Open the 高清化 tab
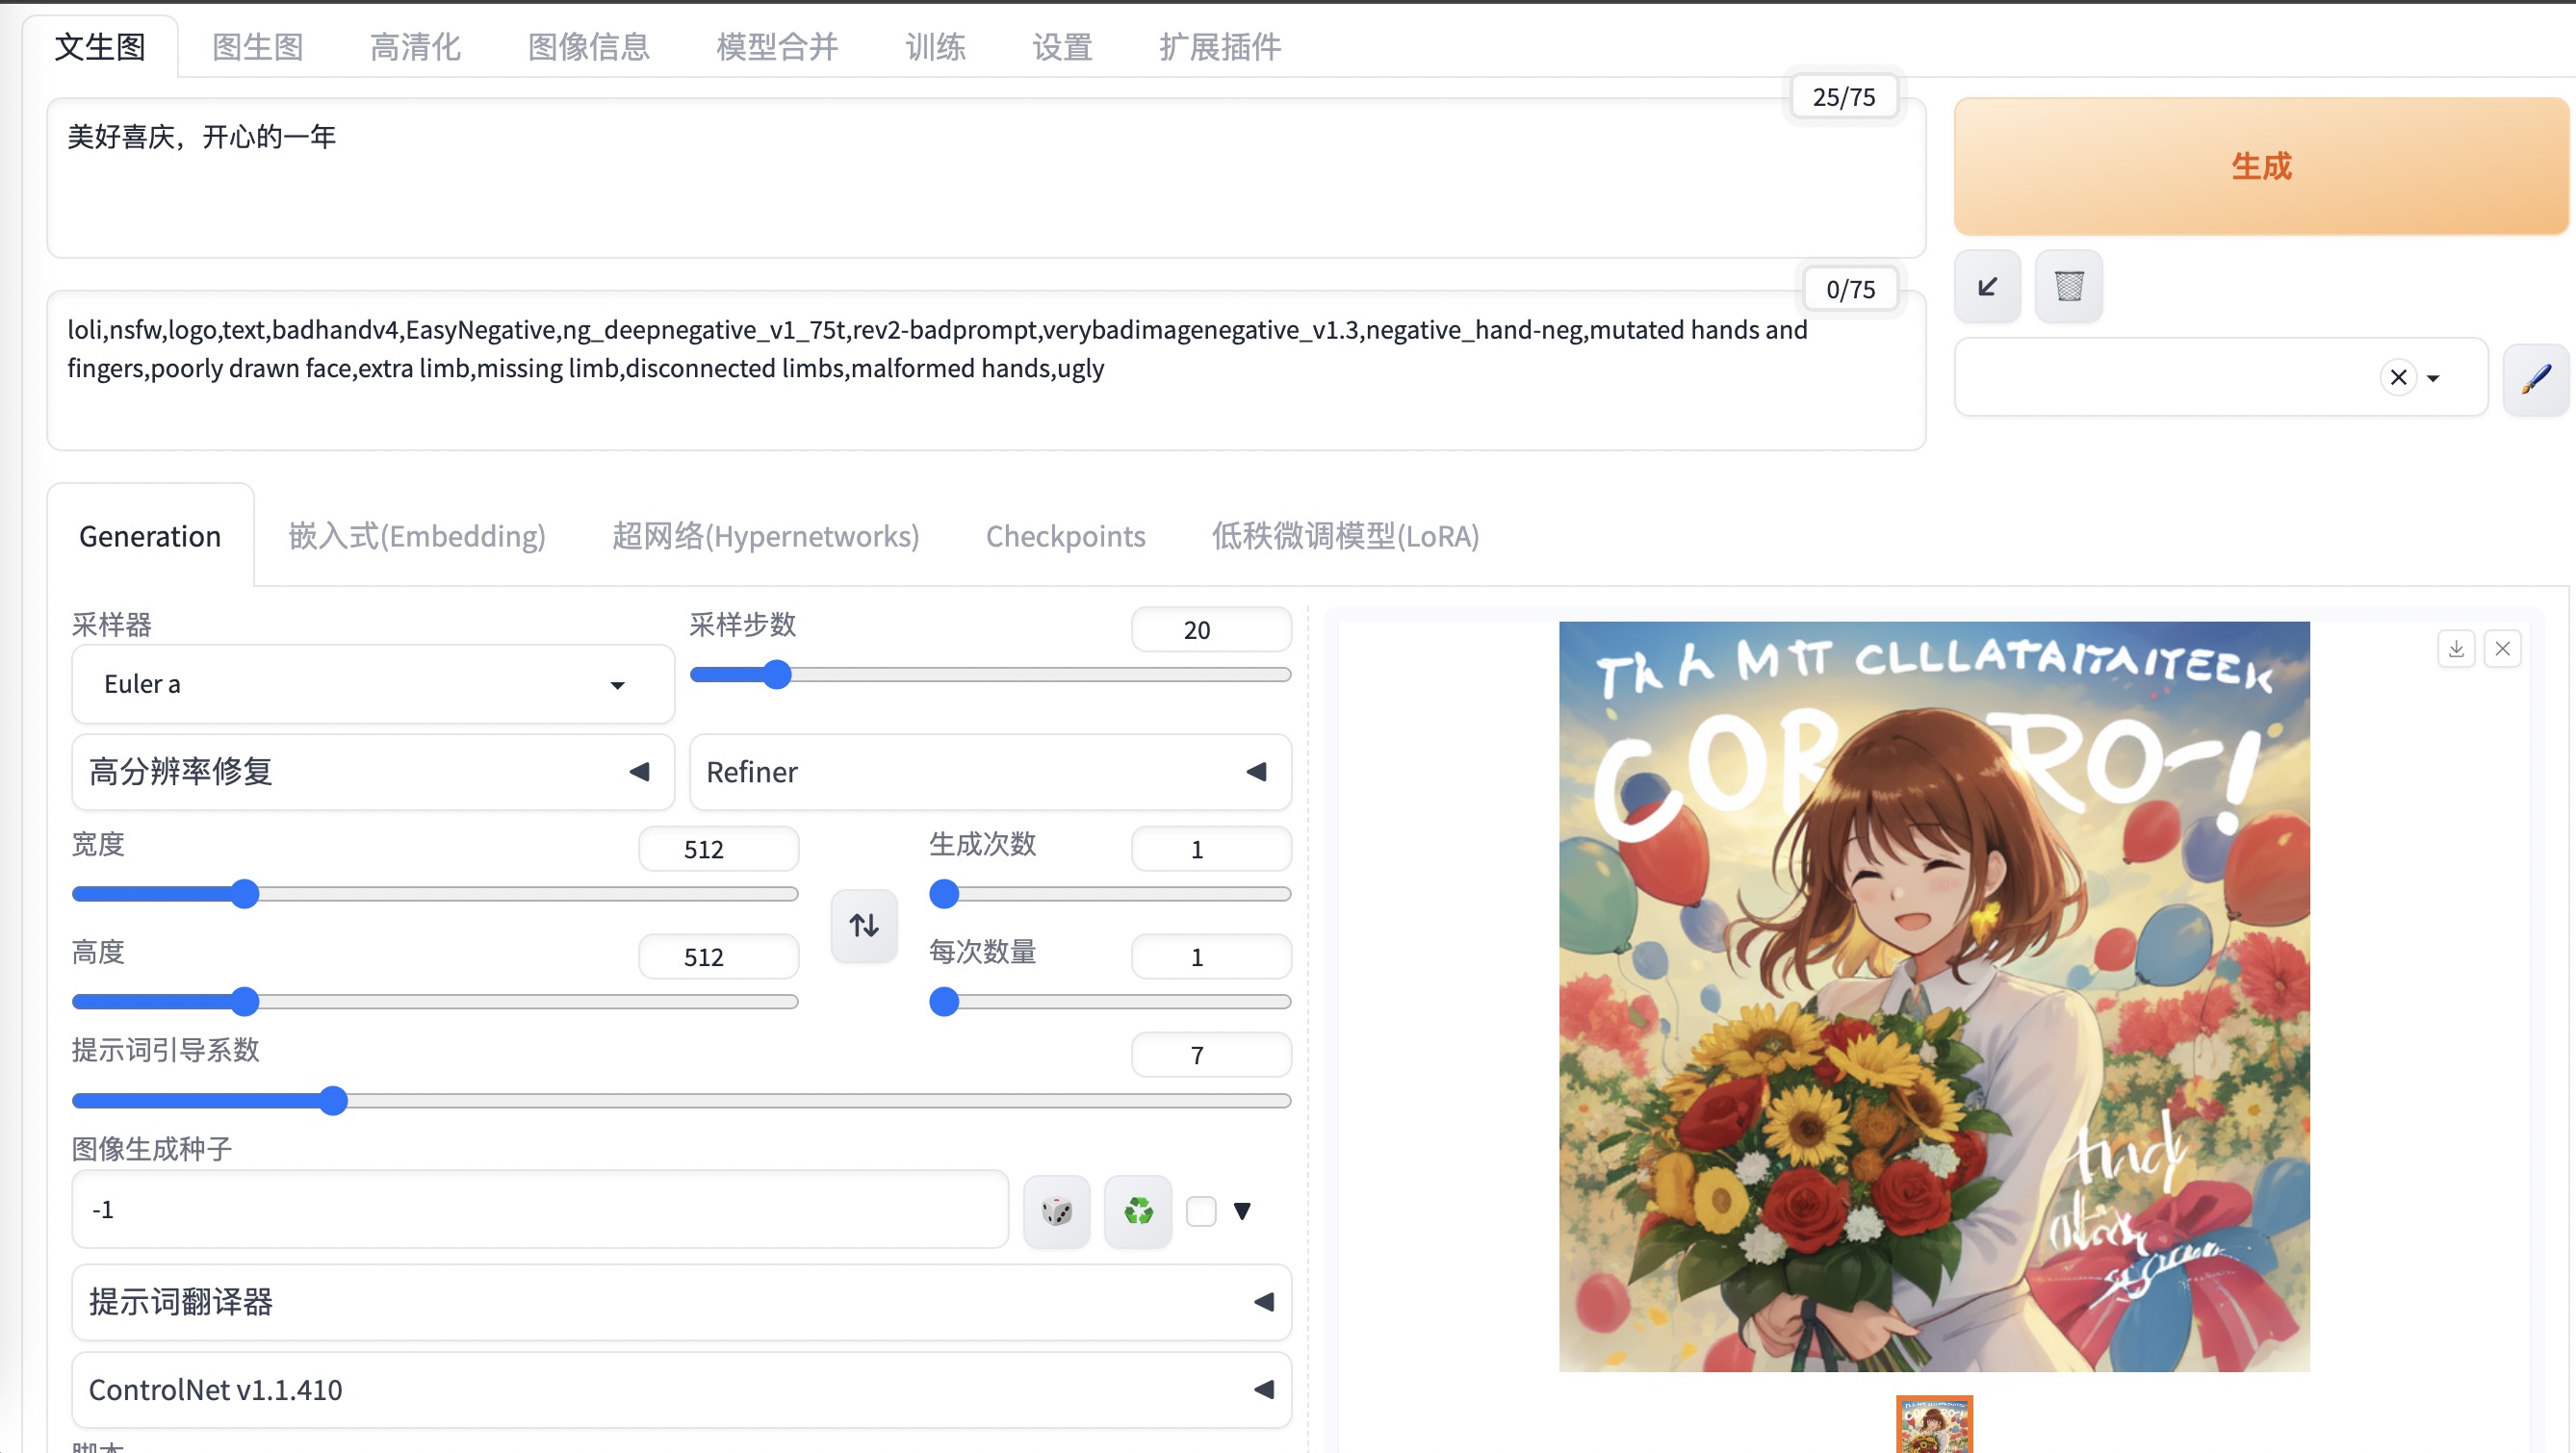Screen dimensions: 2576x1453 coord(415,46)
